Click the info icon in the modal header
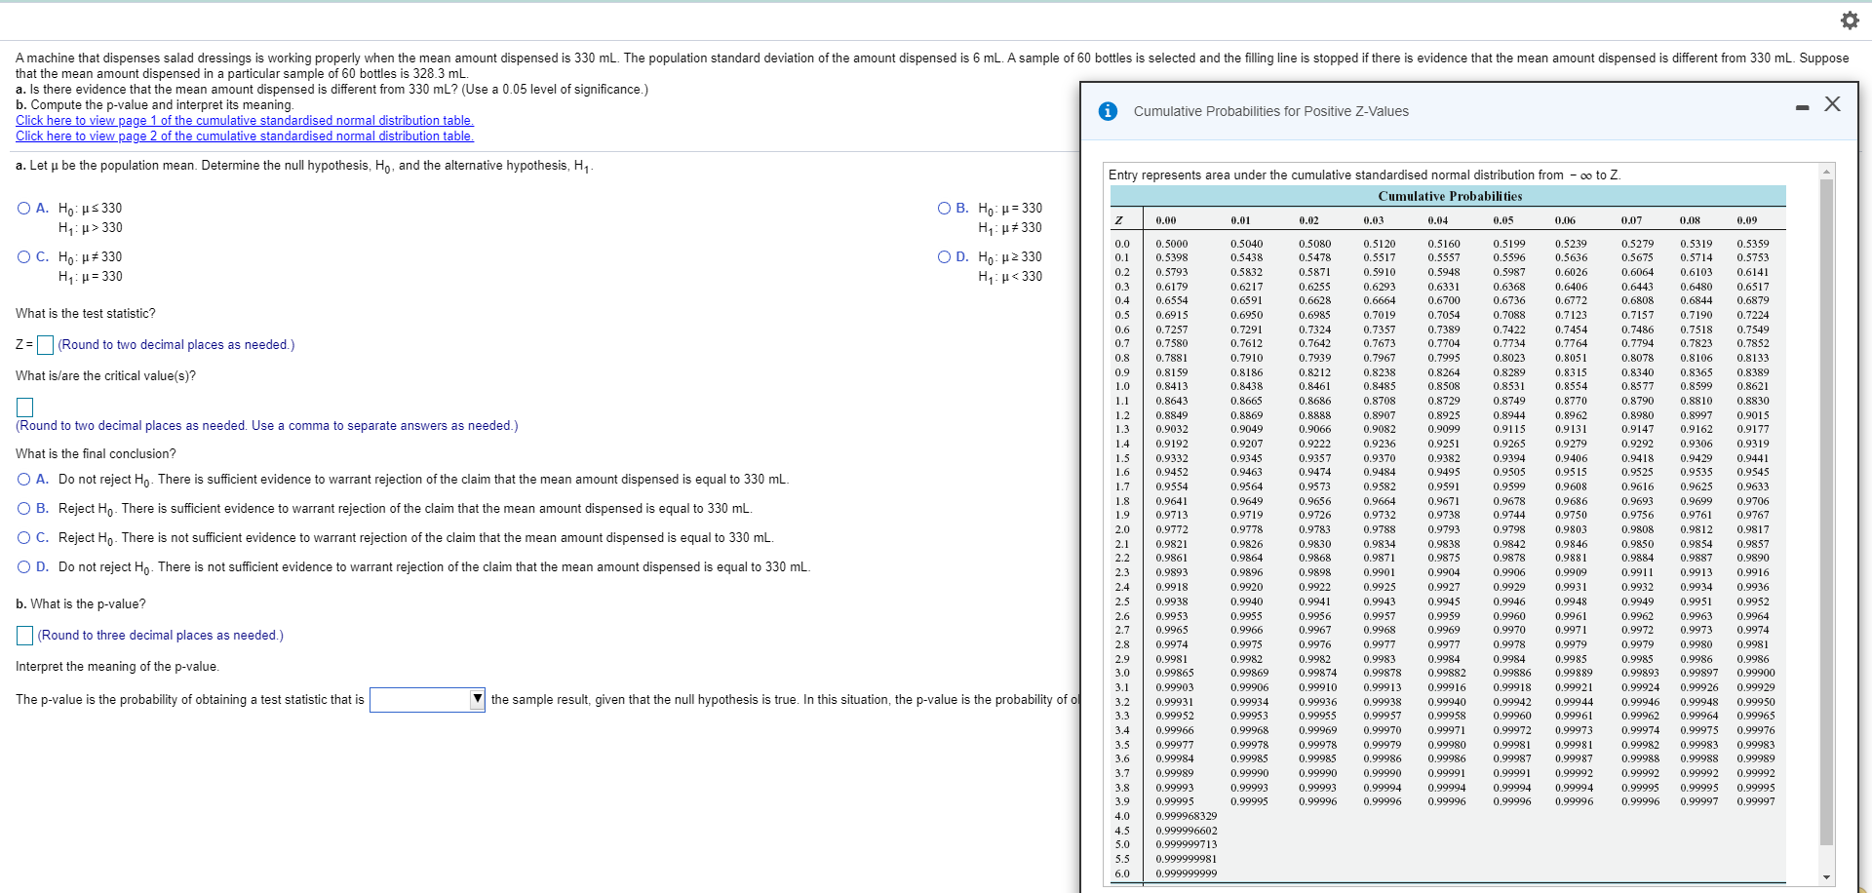The image size is (1872, 893). (1108, 110)
